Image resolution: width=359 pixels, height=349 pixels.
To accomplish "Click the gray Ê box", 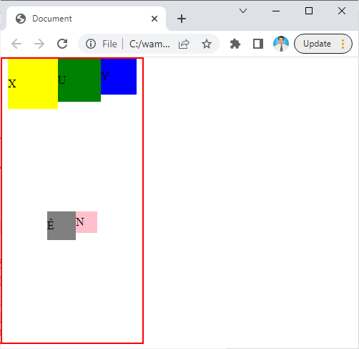I will (x=62, y=226).
